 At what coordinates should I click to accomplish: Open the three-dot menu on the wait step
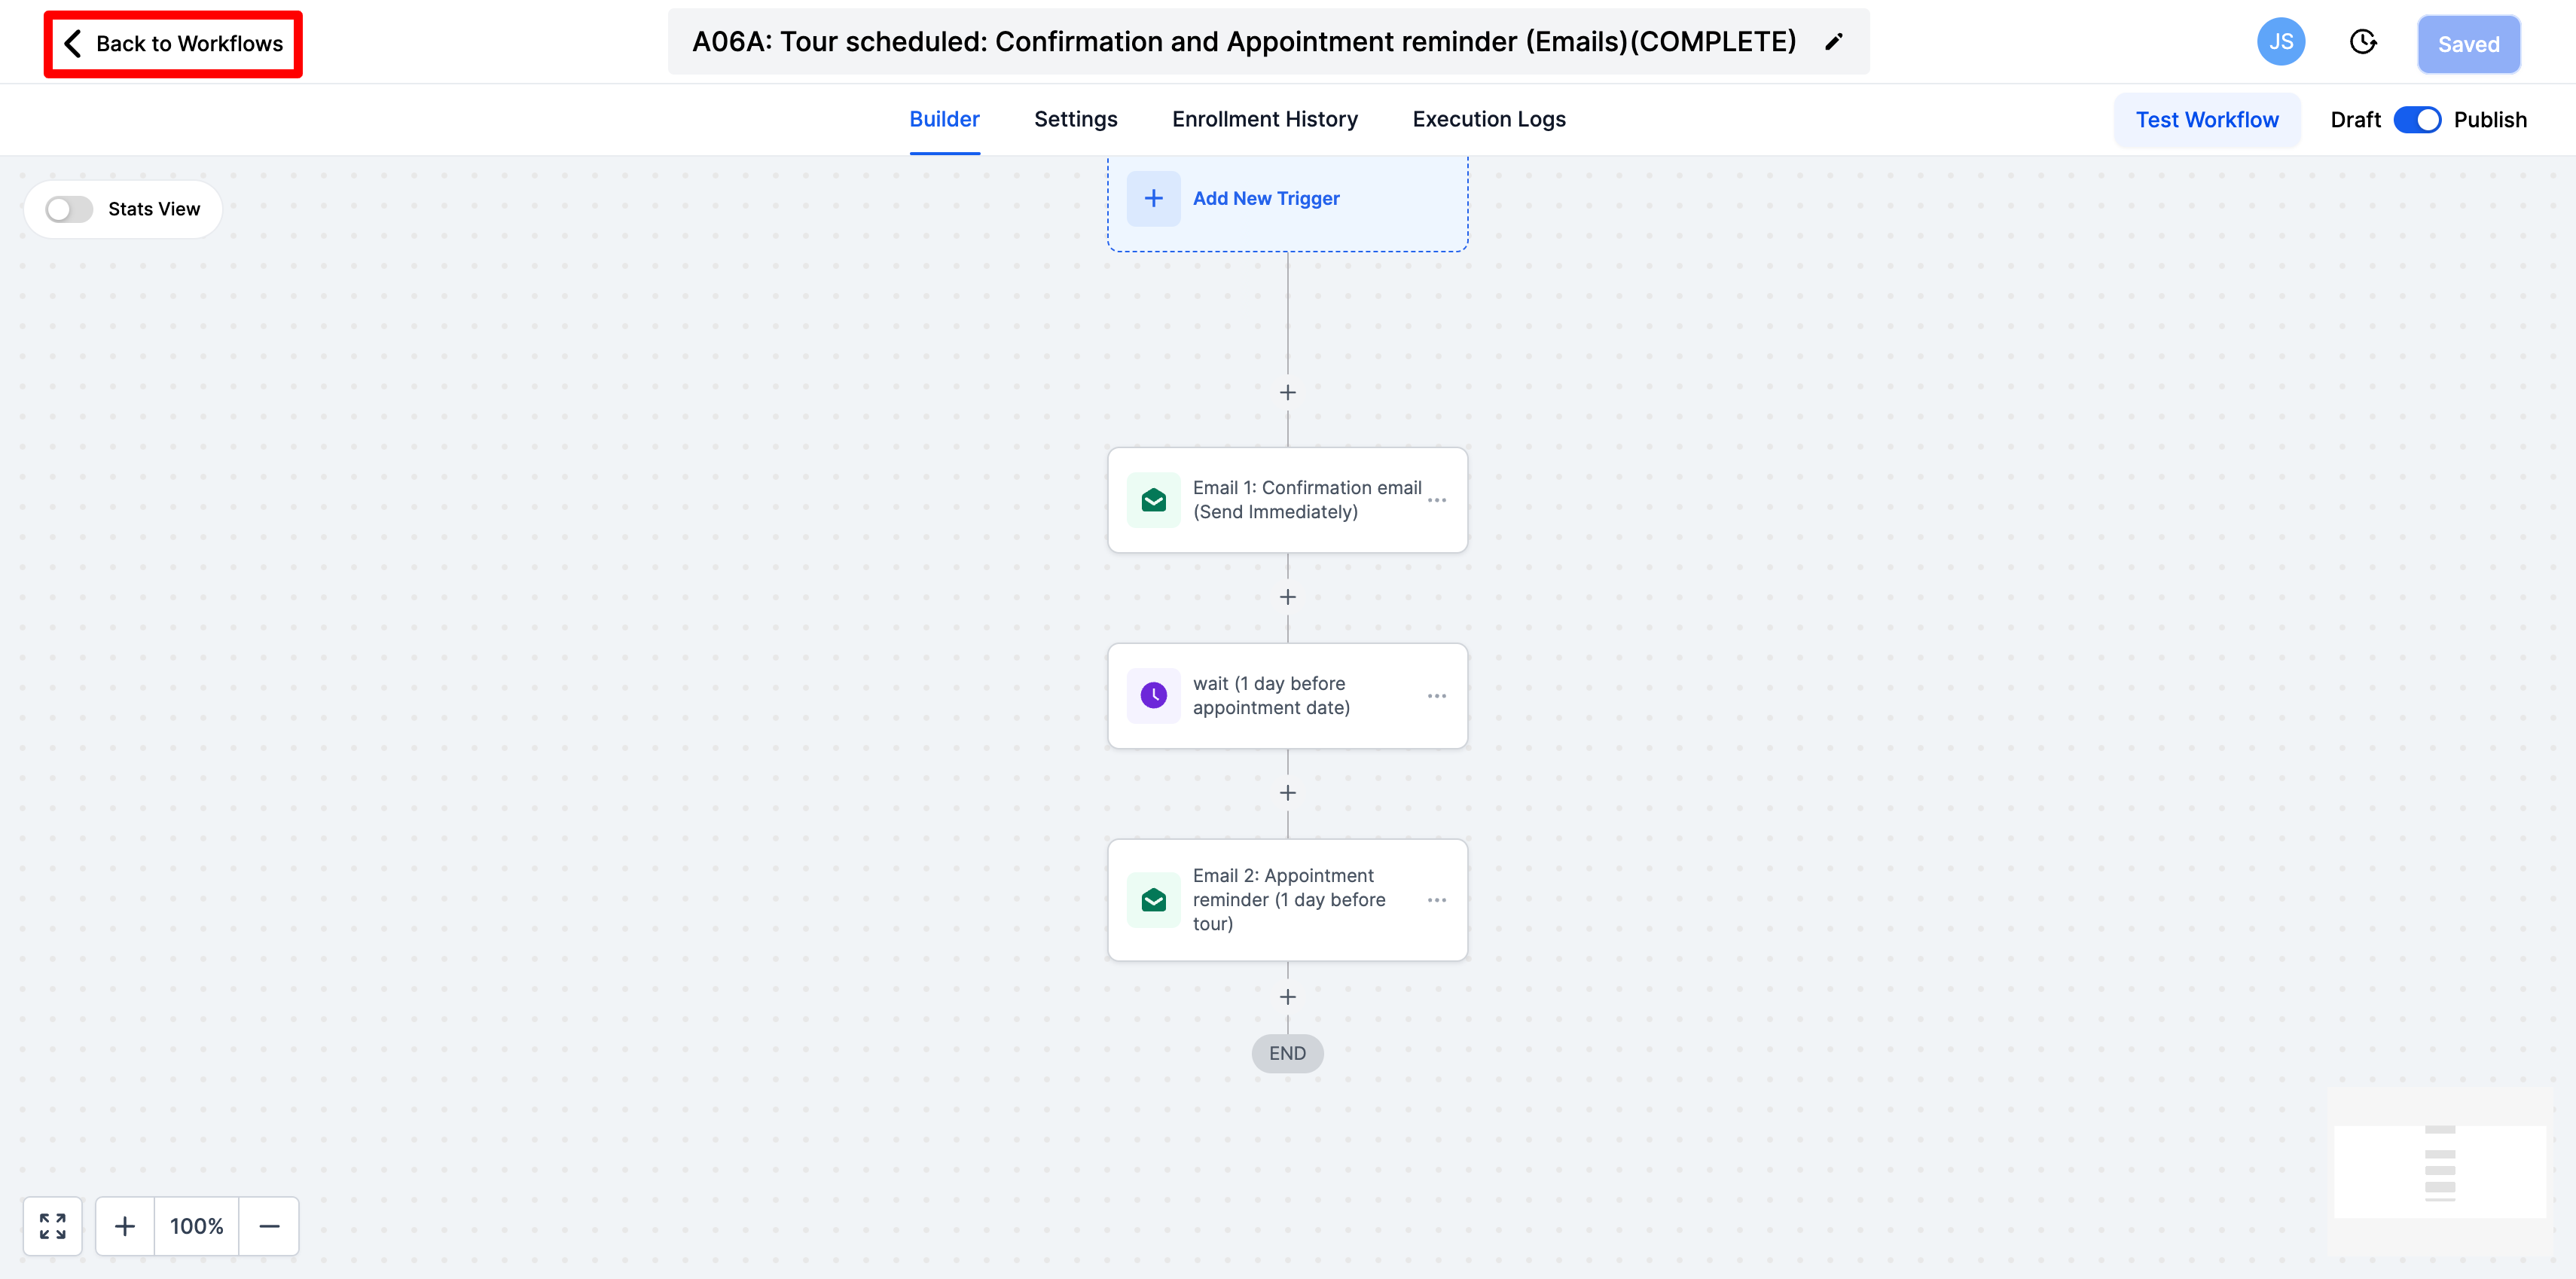coord(1437,696)
